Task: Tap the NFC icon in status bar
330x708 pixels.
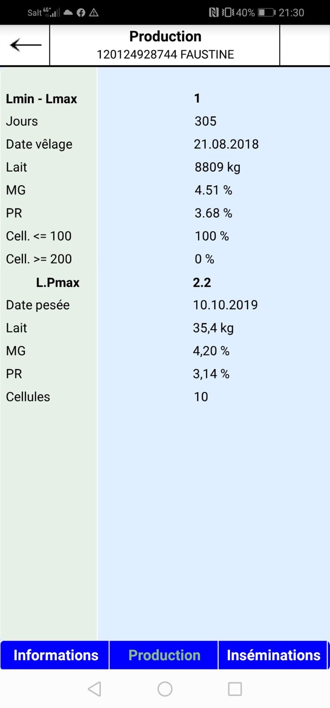Action: pyautogui.click(x=214, y=12)
